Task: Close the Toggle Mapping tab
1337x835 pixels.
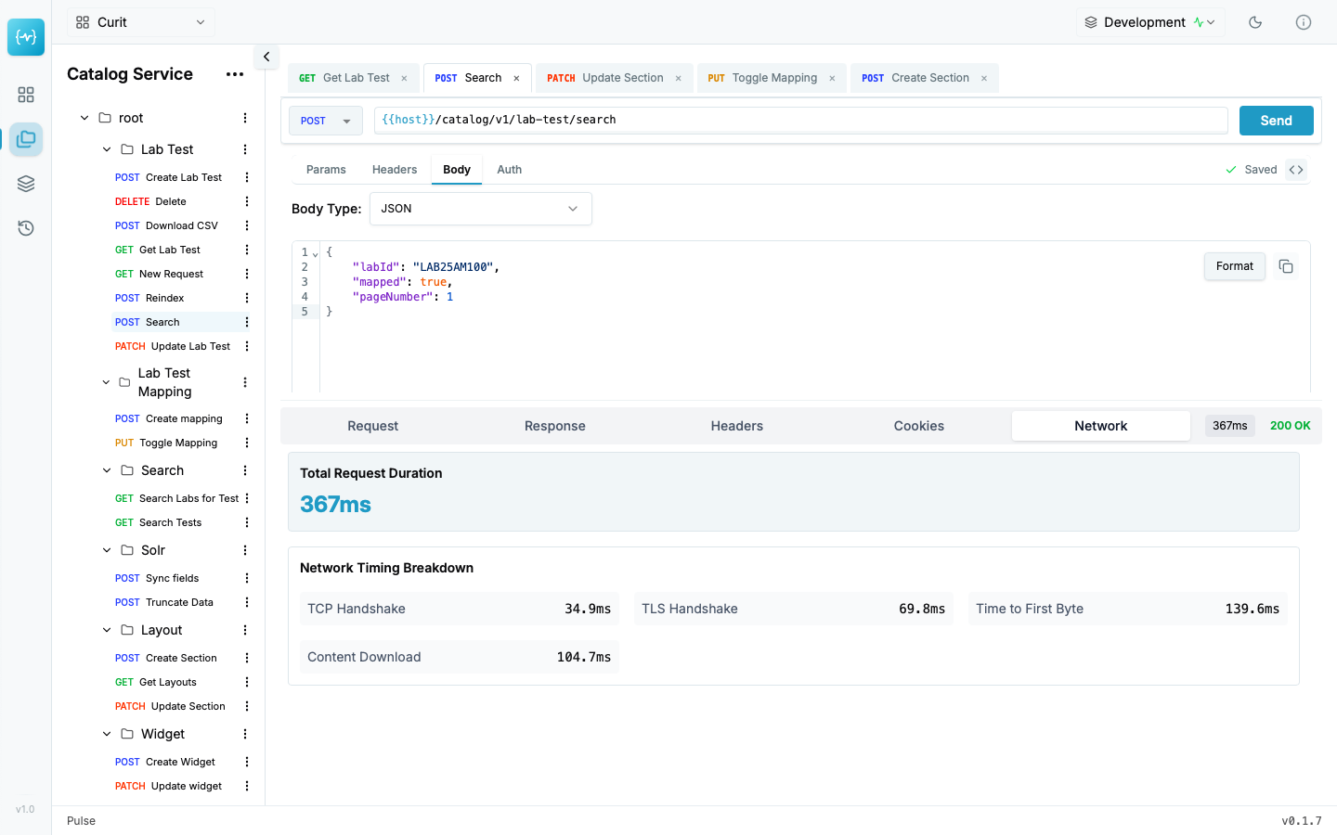Action: click(832, 79)
